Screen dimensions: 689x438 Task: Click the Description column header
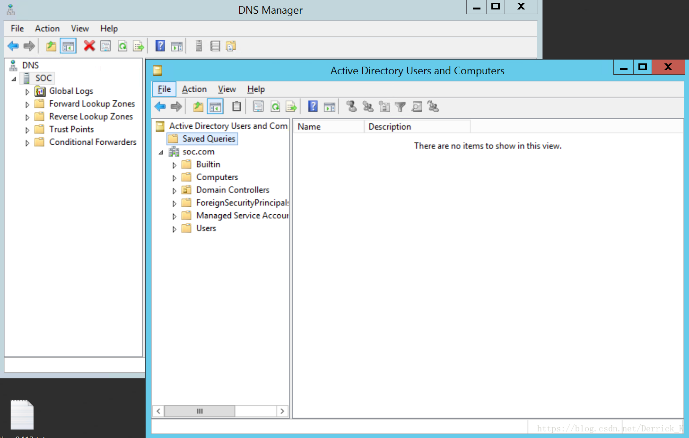click(x=417, y=126)
